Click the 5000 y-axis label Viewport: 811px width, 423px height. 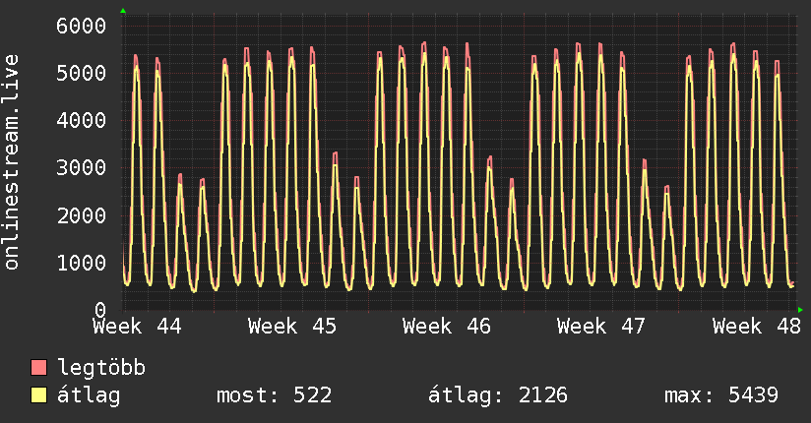point(82,73)
